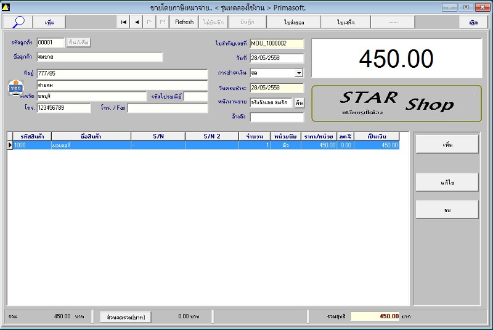Click the phone field with 123456789
The width and height of the screenshot is (493, 330).
63,108
